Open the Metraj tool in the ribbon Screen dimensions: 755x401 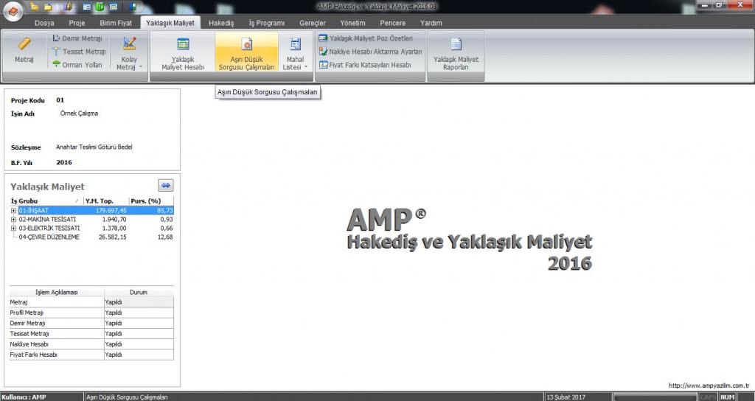tap(24, 50)
